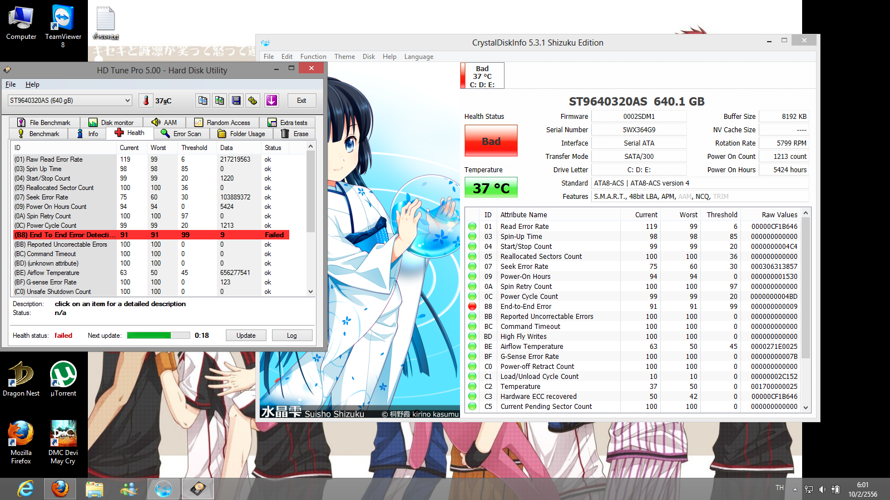Click the Serial Number value 5WX364G9
The width and height of the screenshot is (890, 500).
(x=639, y=129)
